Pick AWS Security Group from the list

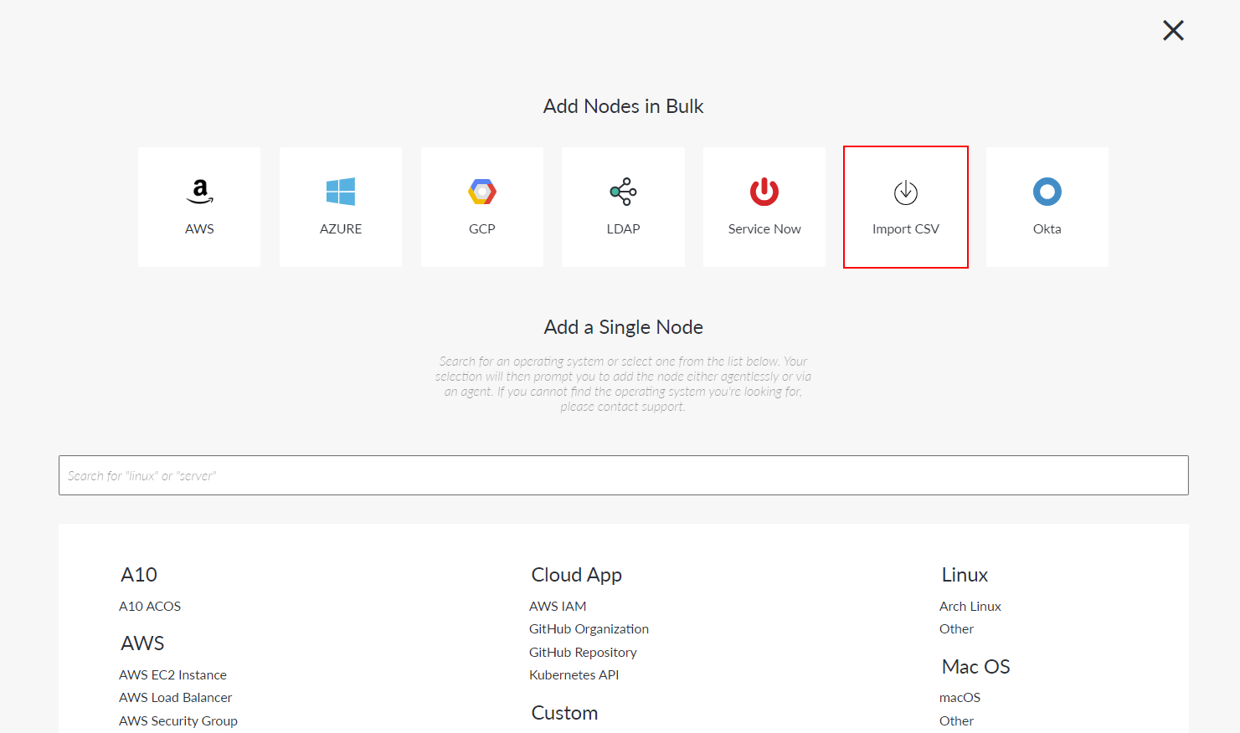(x=178, y=721)
